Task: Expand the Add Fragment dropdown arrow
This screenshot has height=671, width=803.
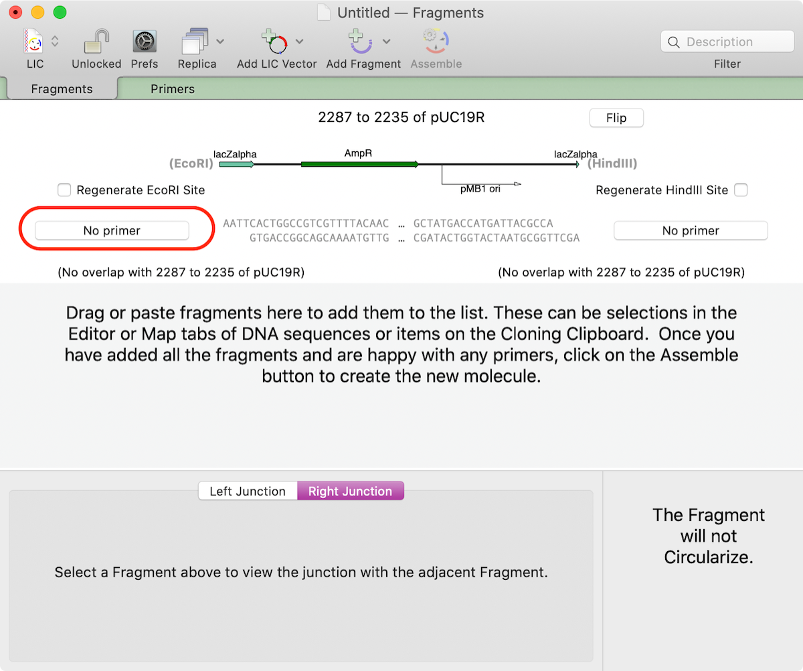Action: pyautogui.click(x=386, y=41)
